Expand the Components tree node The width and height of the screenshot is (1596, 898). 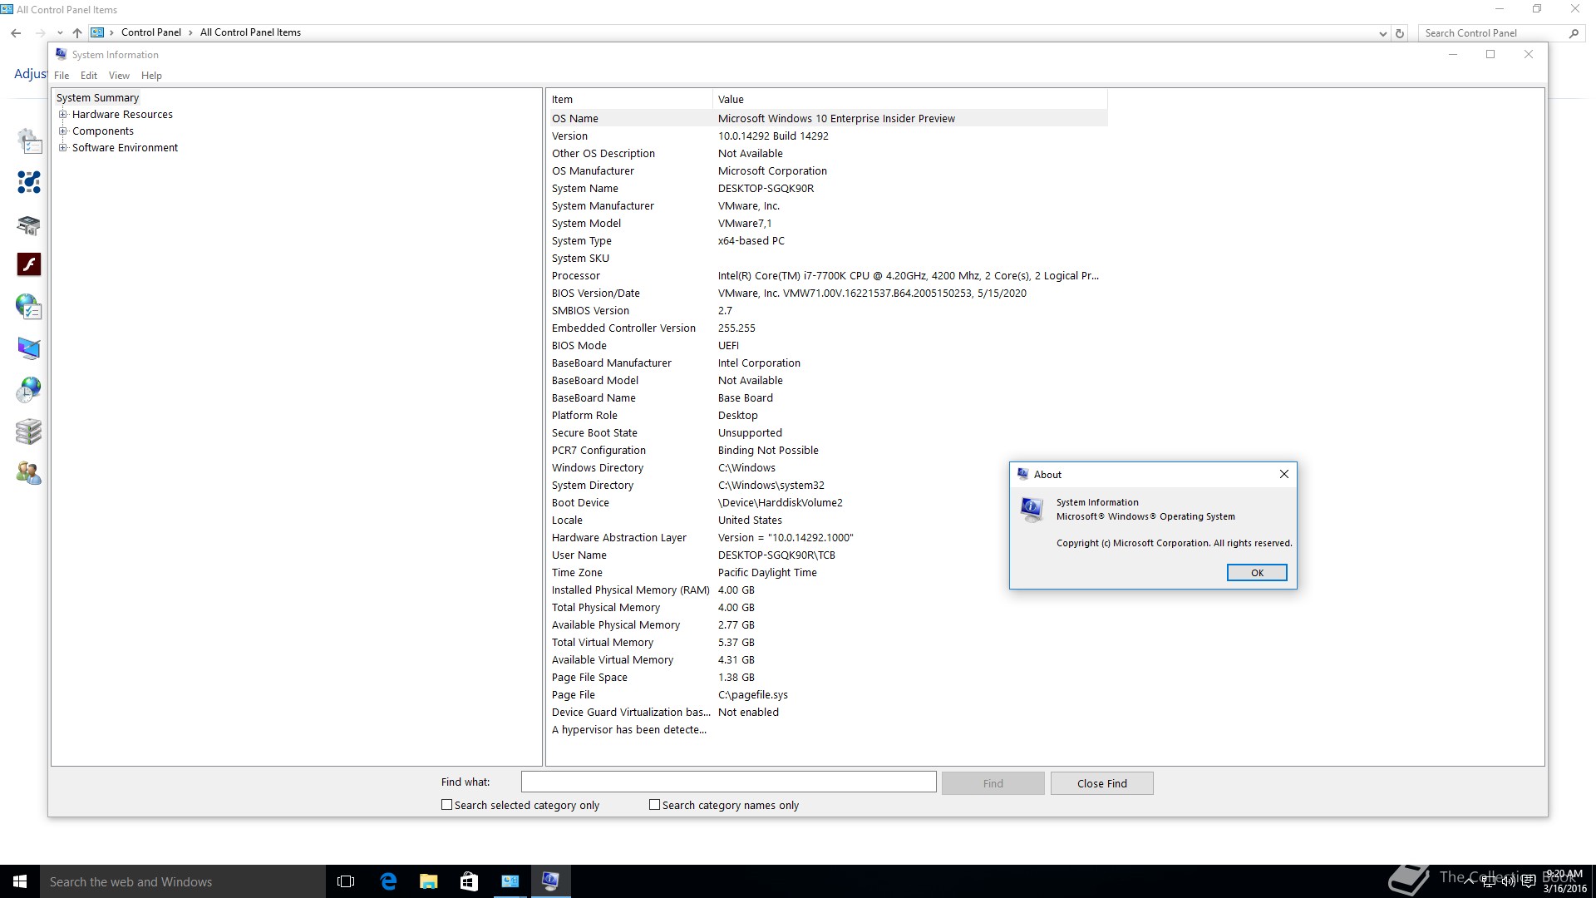(x=62, y=131)
